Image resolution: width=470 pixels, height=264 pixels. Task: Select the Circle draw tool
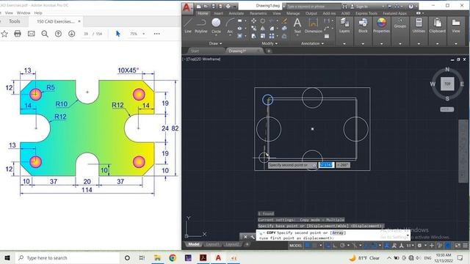point(216,26)
